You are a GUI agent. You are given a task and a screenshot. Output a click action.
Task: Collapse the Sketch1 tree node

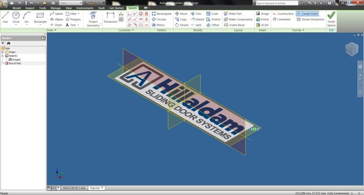point(3,56)
